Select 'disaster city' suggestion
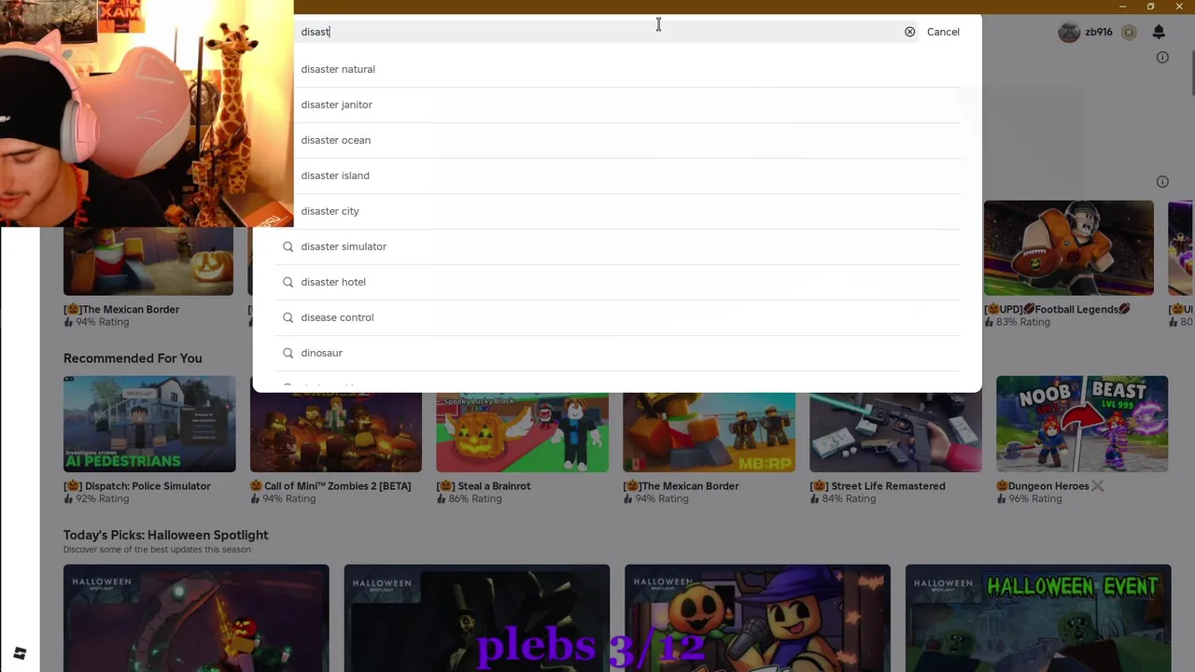This screenshot has height=672, width=1195. (617, 211)
